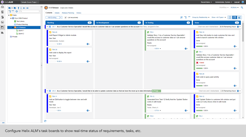This screenshot has width=246, height=137.
Task: Switch to the task board view icon
Action: (x=235, y=17)
